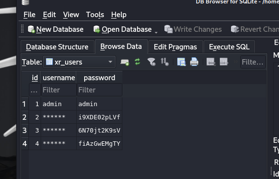This screenshot has width=279, height=179.
Task: Select the masked username in row 3
Action: (59, 130)
